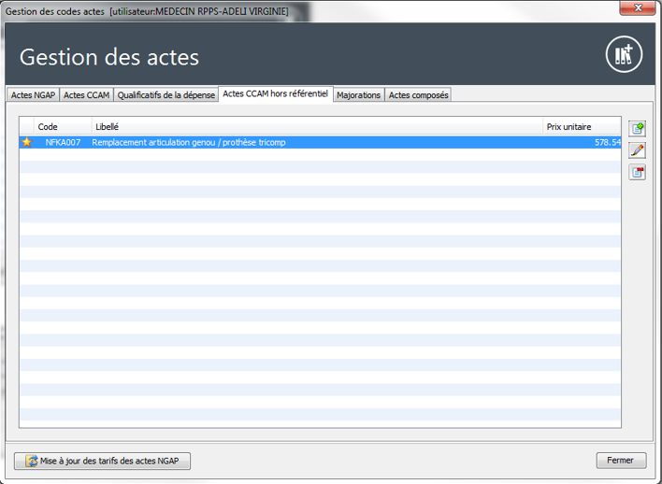Click the binders logo icon in header
Viewport: 662px width, 484px height.
[624, 56]
